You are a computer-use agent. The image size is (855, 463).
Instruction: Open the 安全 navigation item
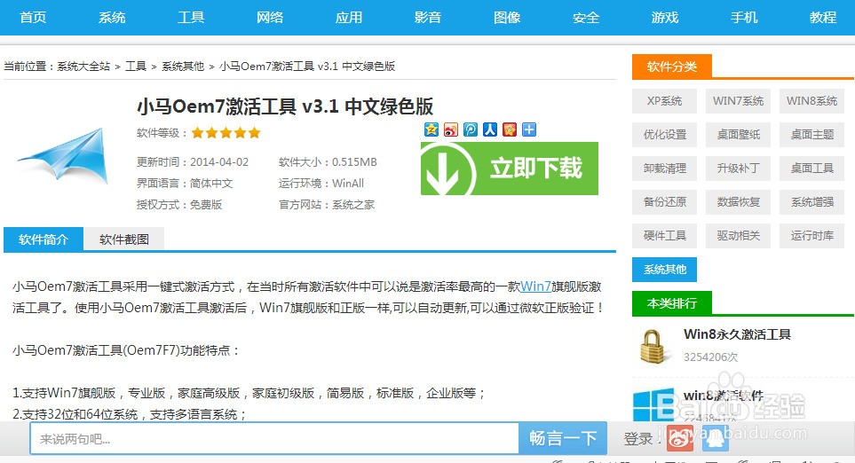coord(586,18)
